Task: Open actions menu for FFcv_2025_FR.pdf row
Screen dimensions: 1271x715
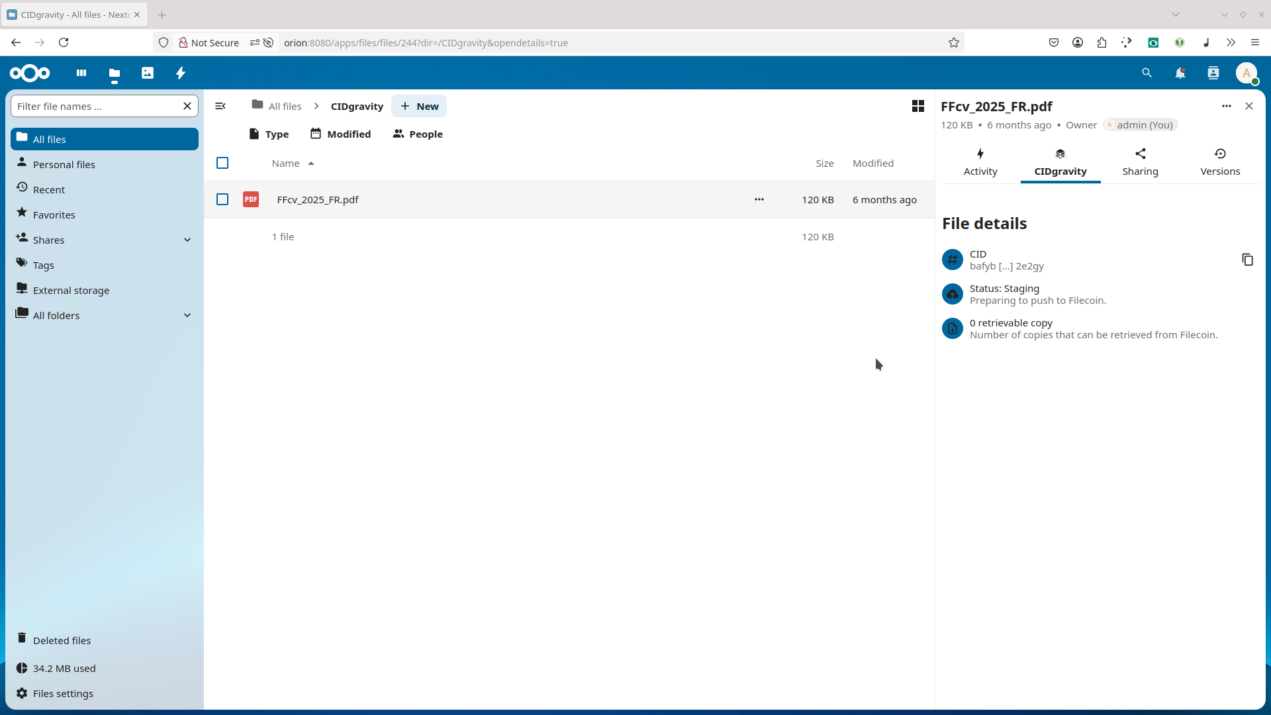Action: click(759, 199)
